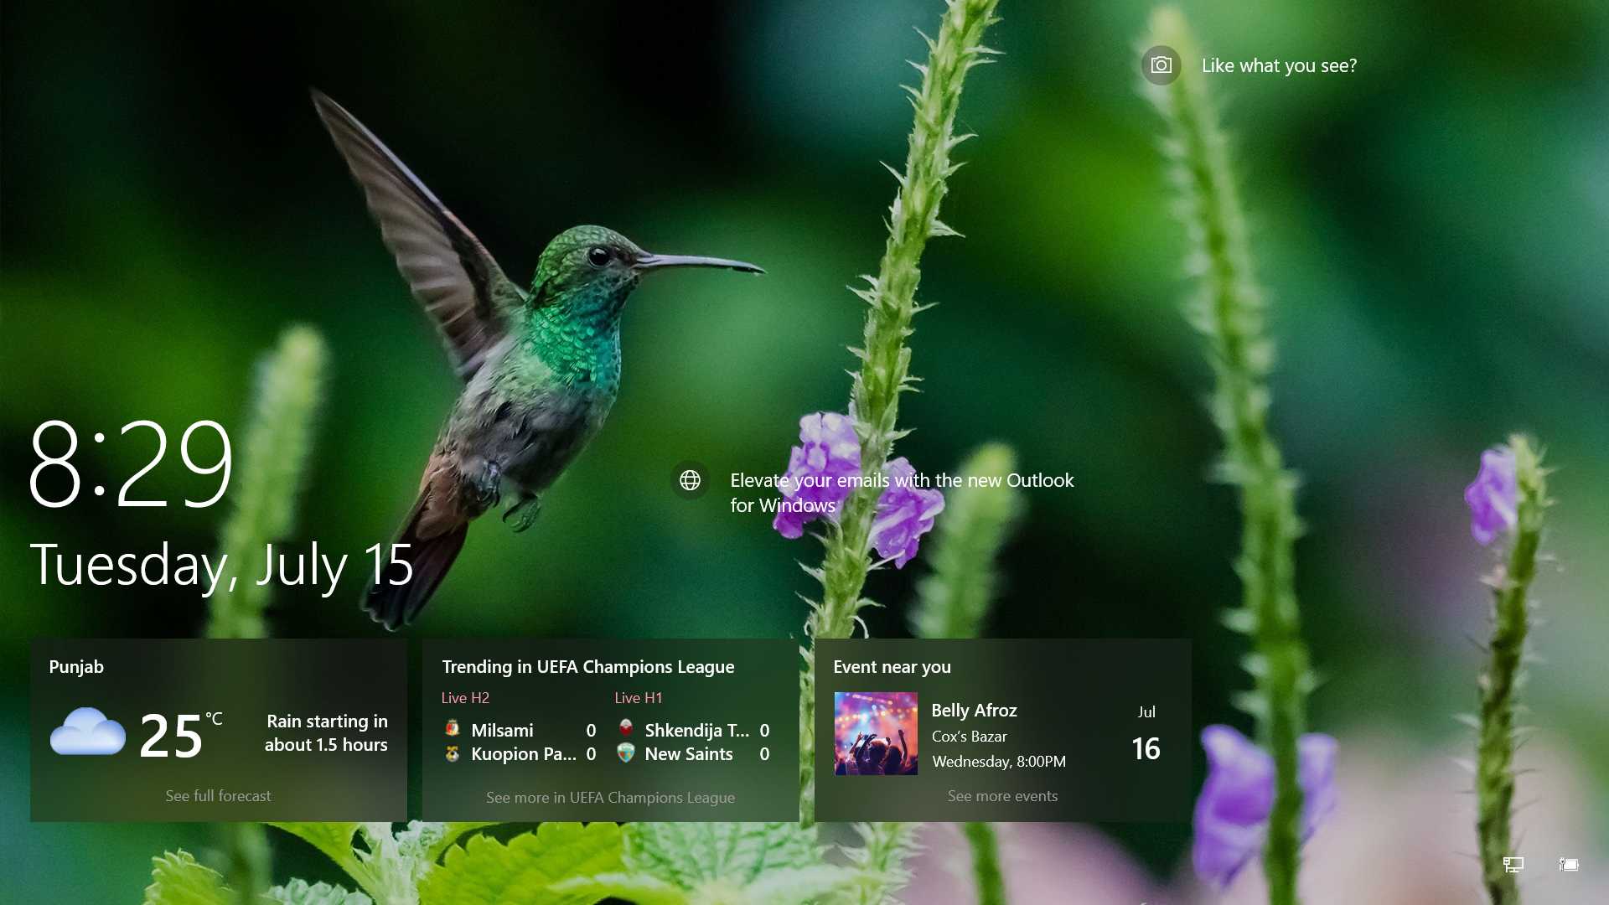Click the Milsami team crest icon
1609x905 pixels.
(453, 729)
